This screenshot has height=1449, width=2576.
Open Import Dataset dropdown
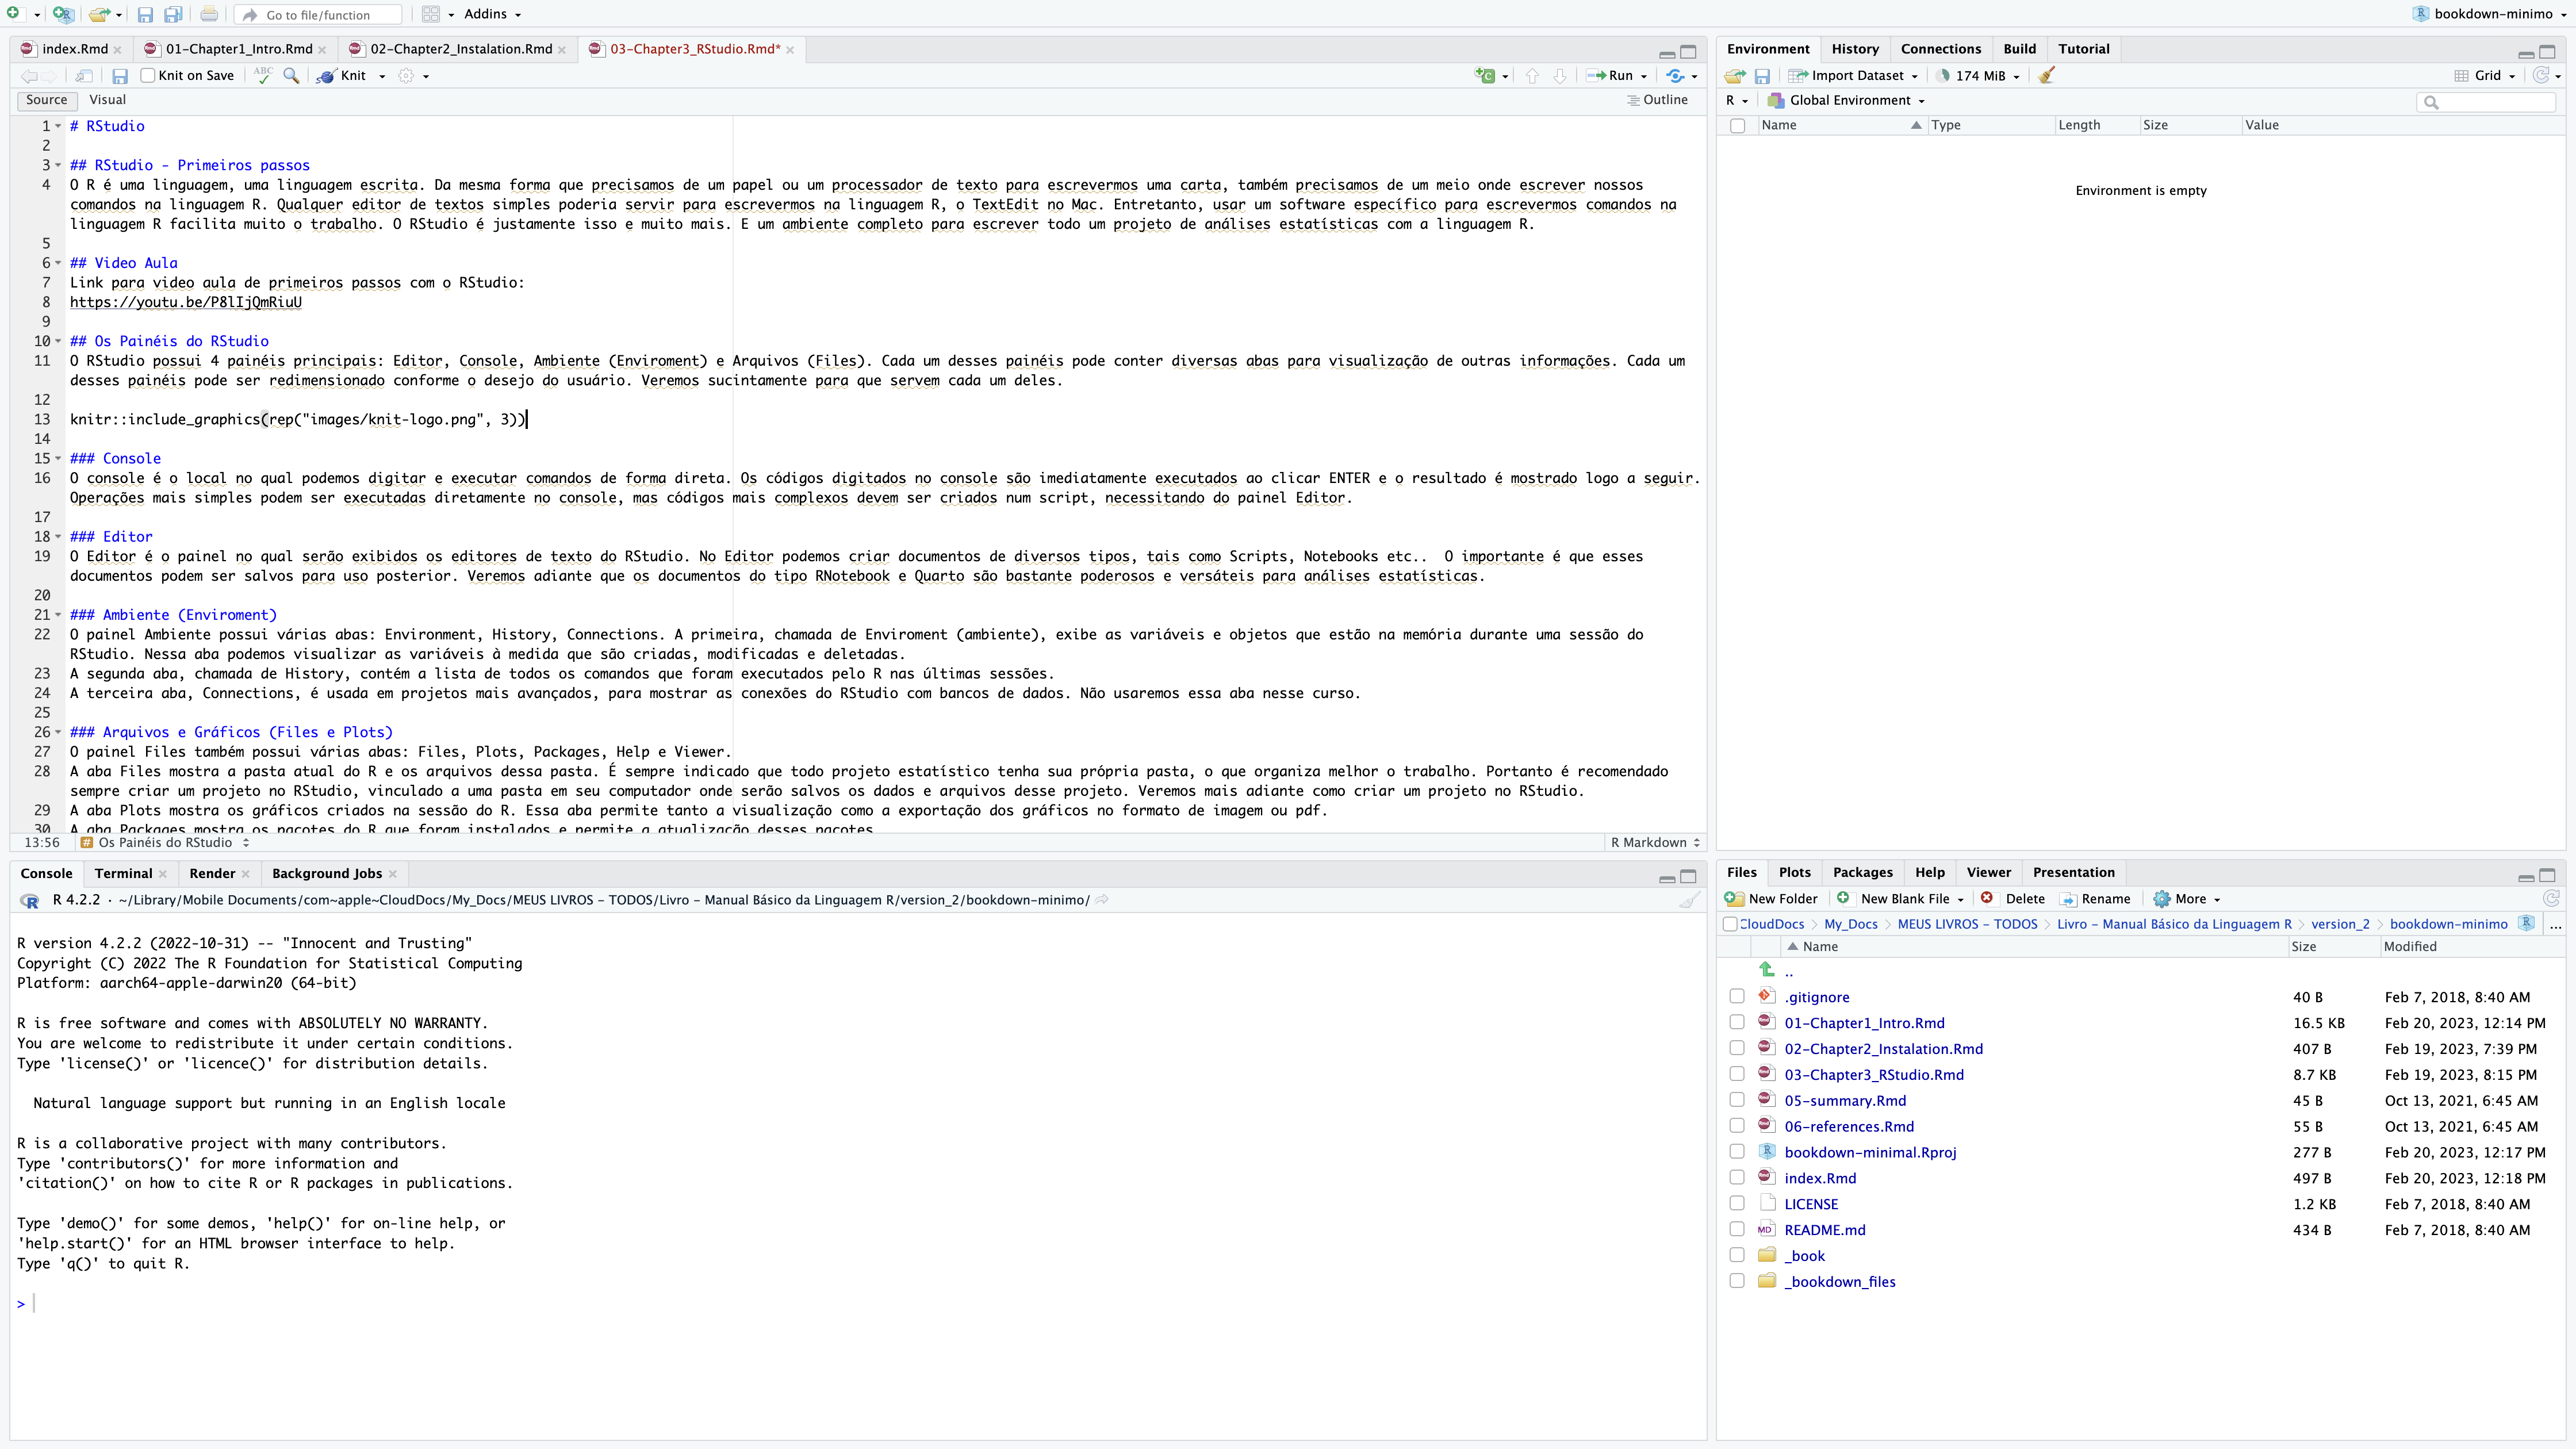[x=1854, y=76]
